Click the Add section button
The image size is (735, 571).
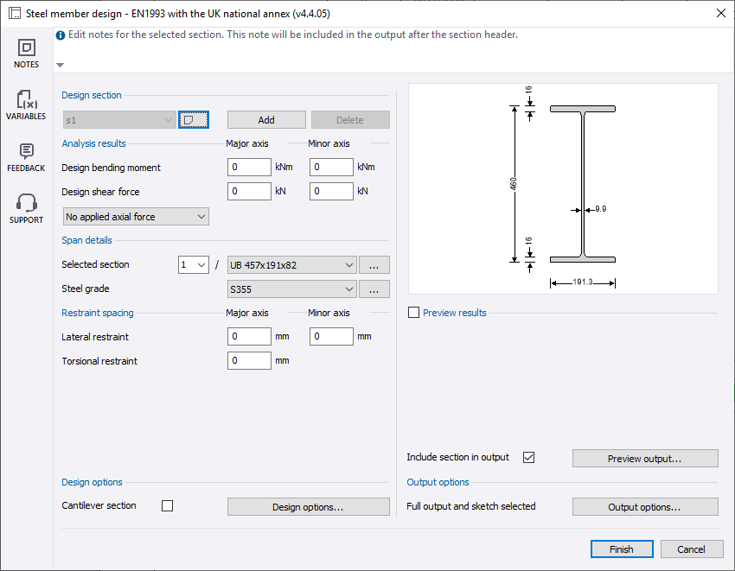(266, 120)
